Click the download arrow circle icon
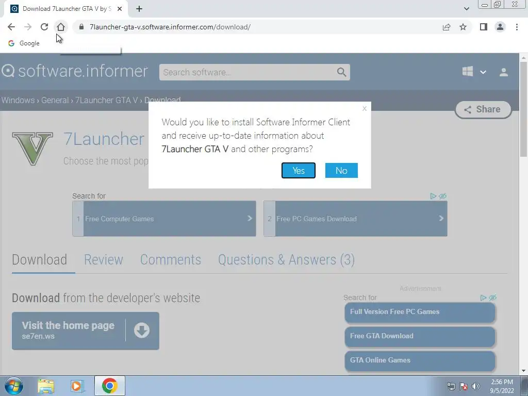528x396 pixels. point(142,331)
